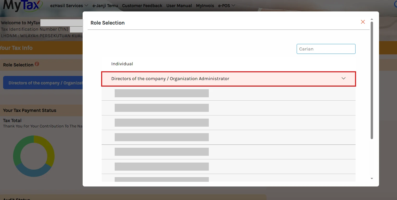
Task: Open e-Janji Temu menu item
Action: pyautogui.click(x=105, y=5)
